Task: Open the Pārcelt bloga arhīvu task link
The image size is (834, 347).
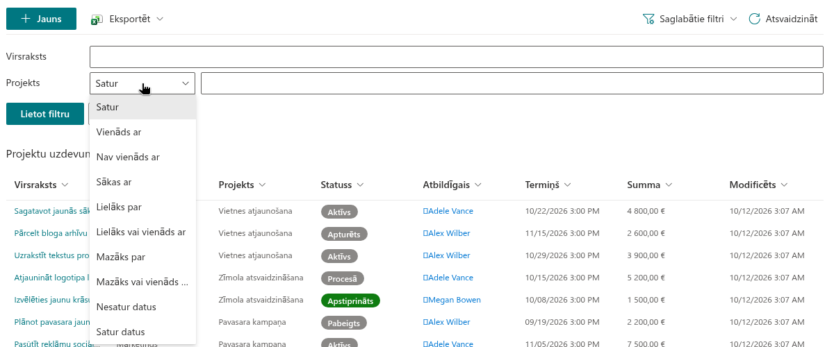Action: click(51, 233)
